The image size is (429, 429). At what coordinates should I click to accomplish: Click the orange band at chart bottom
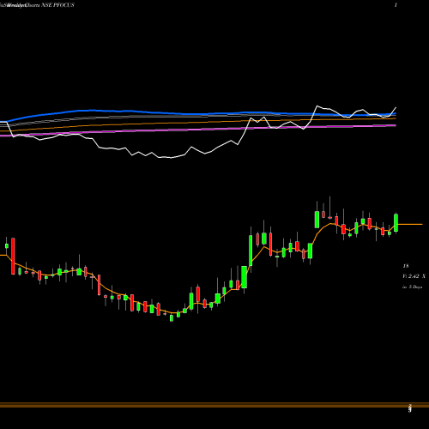214,405
